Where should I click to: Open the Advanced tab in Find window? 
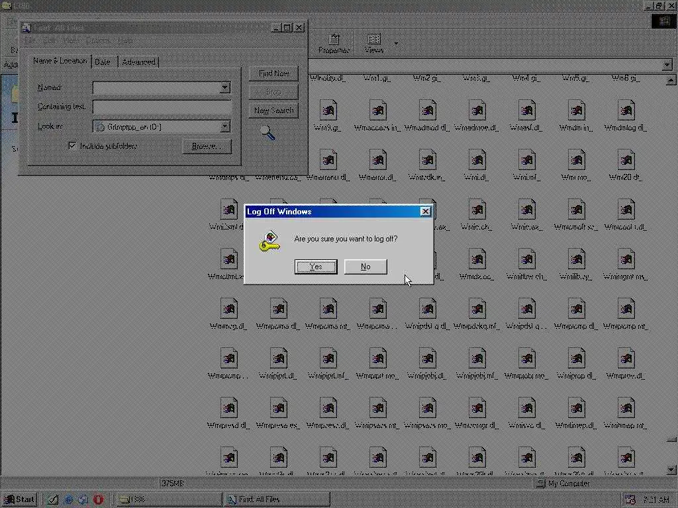pos(139,62)
